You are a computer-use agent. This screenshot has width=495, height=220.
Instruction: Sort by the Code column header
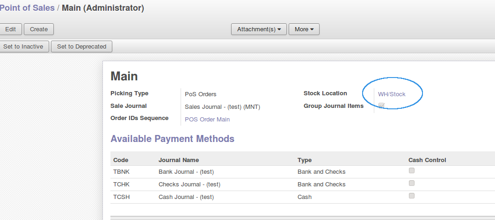121,160
